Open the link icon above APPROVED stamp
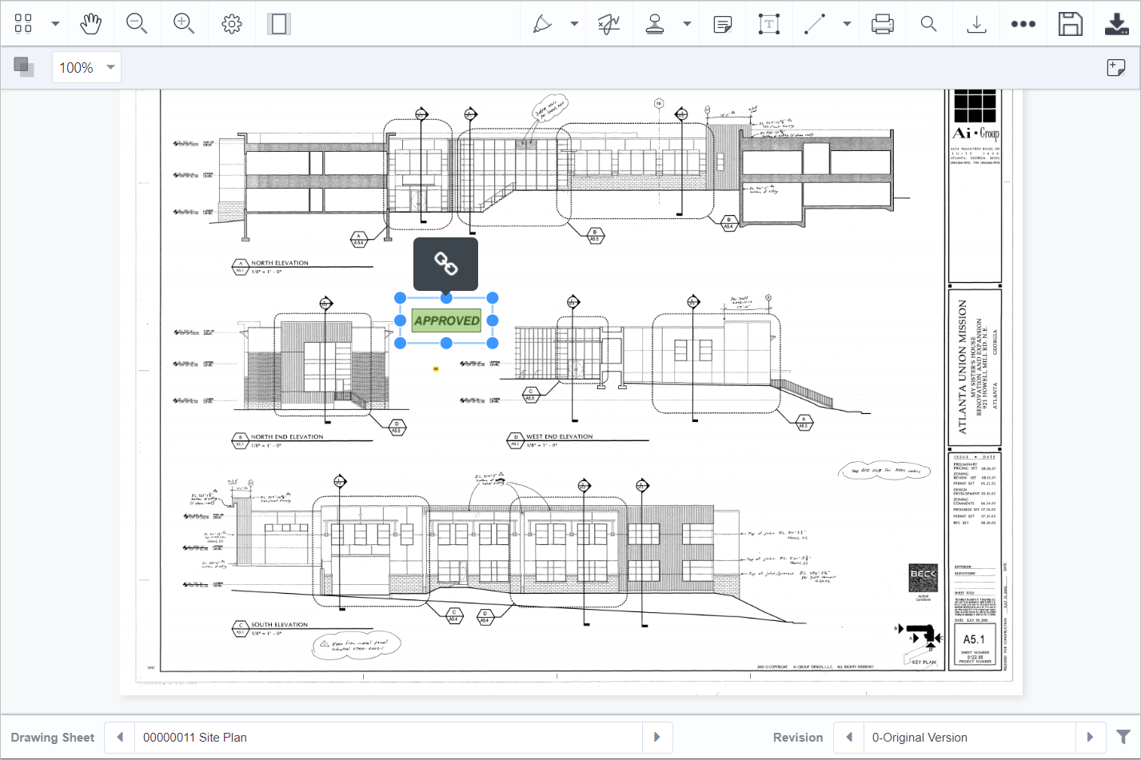Viewport: 1141px width, 760px height. pyautogui.click(x=445, y=263)
